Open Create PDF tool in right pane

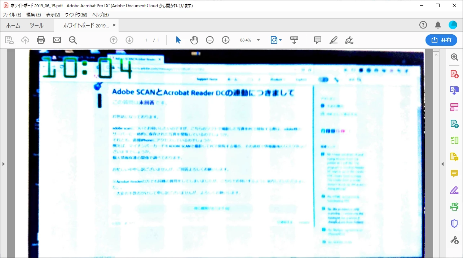pos(454,74)
